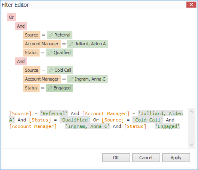
Task: Click the pencil icon beside Engaged
Action: pos(50,88)
